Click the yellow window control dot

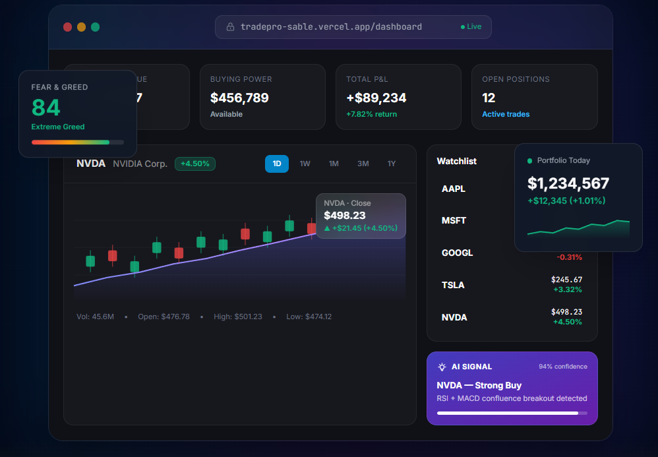81,27
